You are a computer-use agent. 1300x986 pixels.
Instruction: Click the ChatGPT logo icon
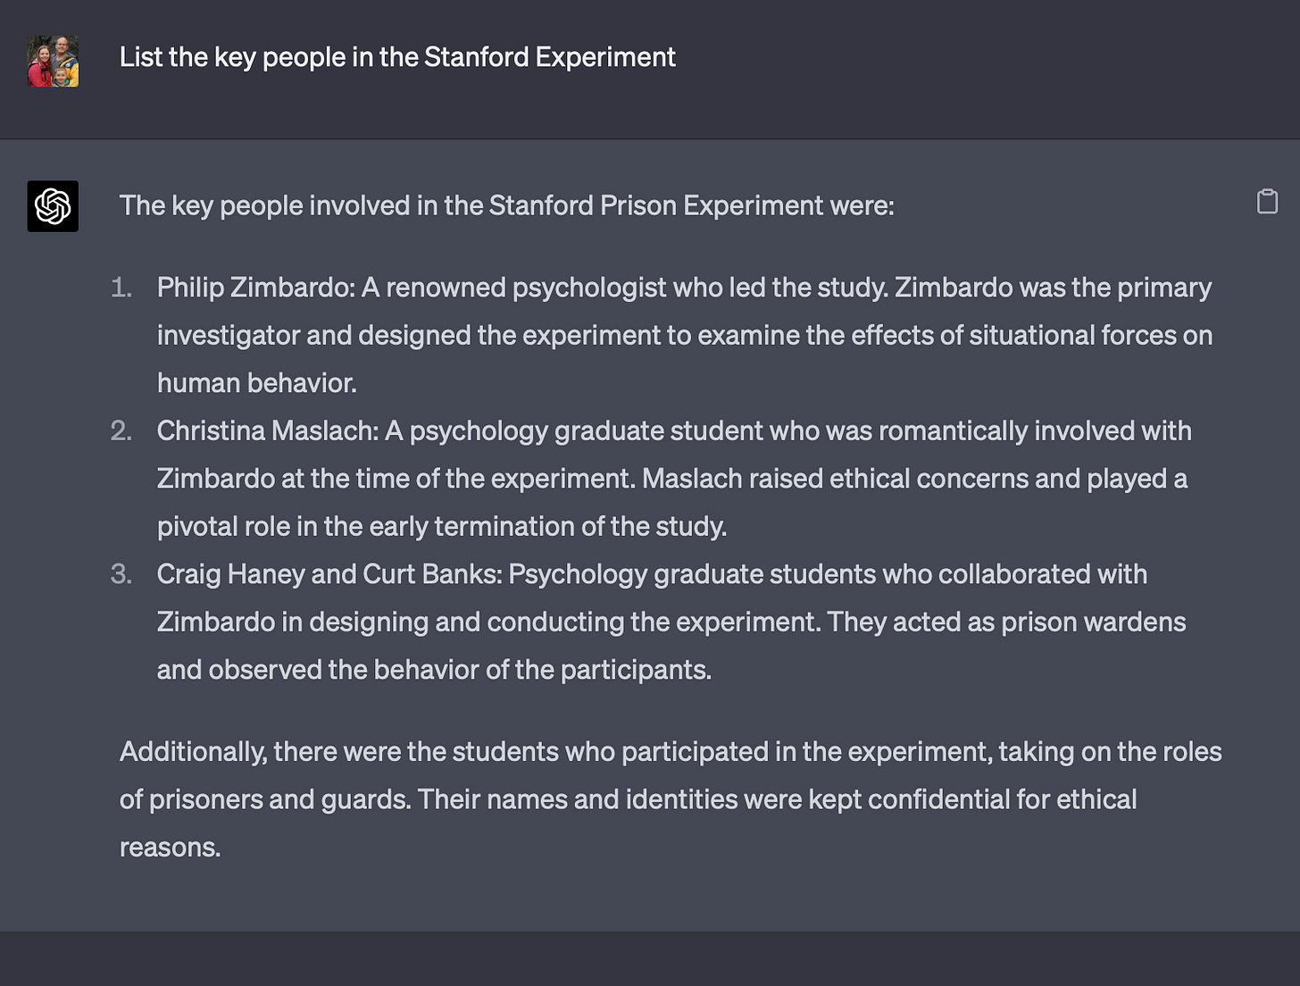[53, 206]
